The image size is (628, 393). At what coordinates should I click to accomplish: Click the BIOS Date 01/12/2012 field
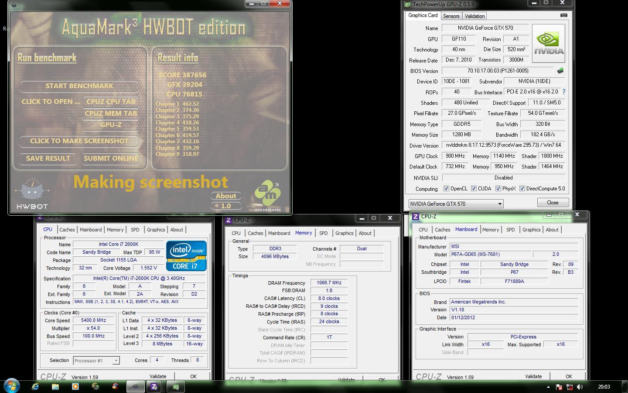[514, 318]
